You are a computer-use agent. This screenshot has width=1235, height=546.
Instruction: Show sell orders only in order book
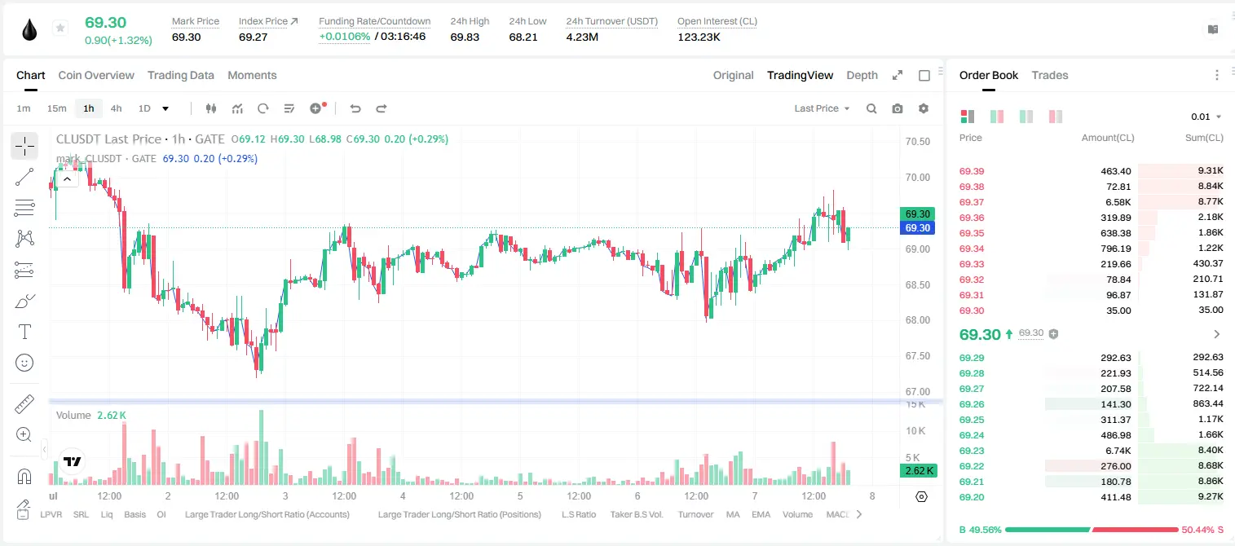pos(1056,117)
